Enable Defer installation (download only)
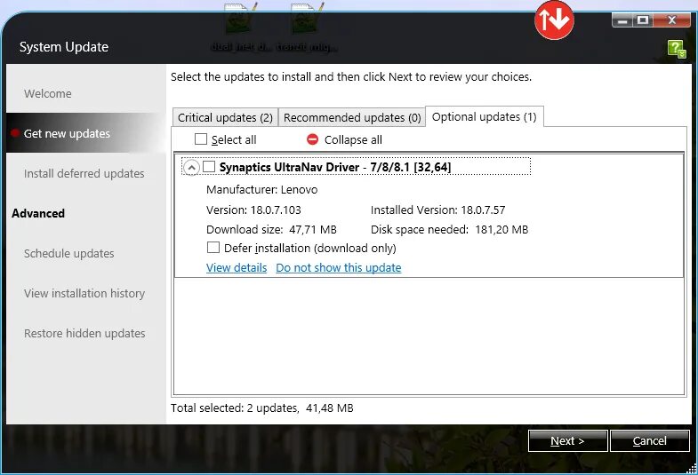This screenshot has height=475, width=698. [x=213, y=248]
